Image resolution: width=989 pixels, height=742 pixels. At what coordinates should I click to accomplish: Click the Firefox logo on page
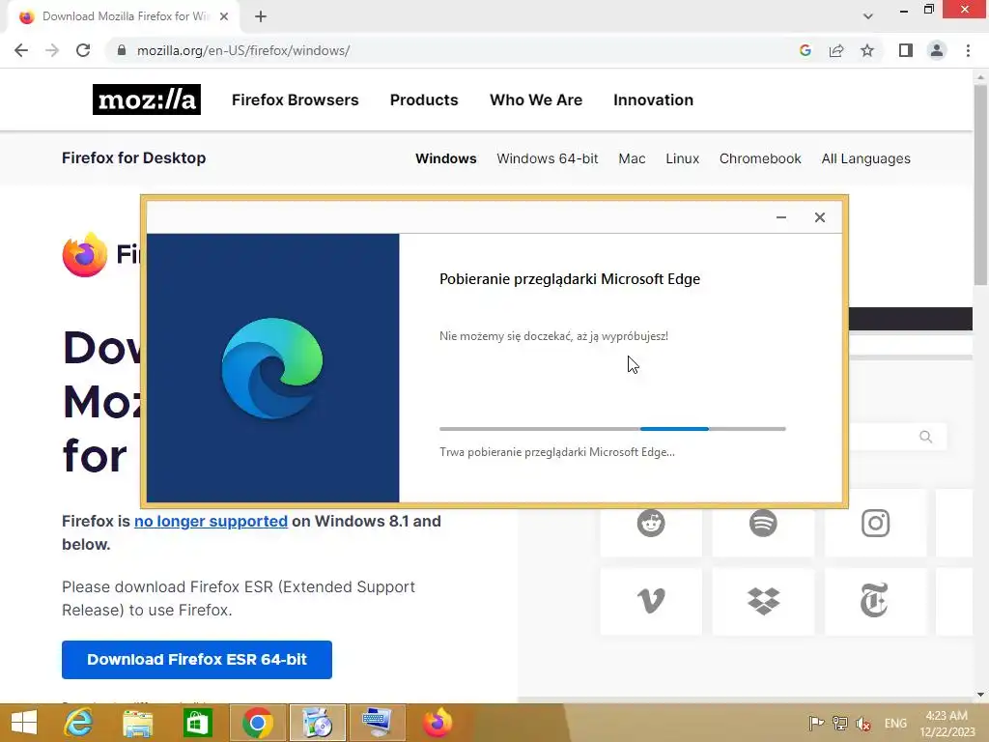click(x=85, y=255)
